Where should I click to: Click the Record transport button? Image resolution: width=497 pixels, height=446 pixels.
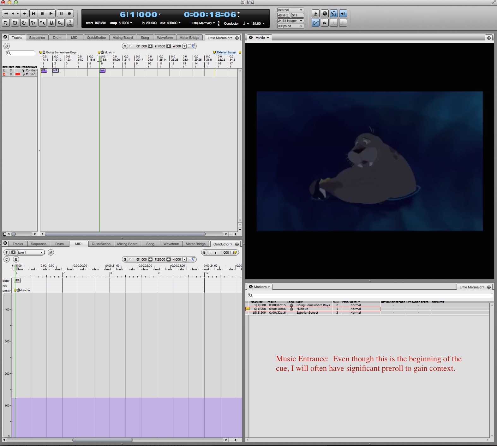(69, 14)
